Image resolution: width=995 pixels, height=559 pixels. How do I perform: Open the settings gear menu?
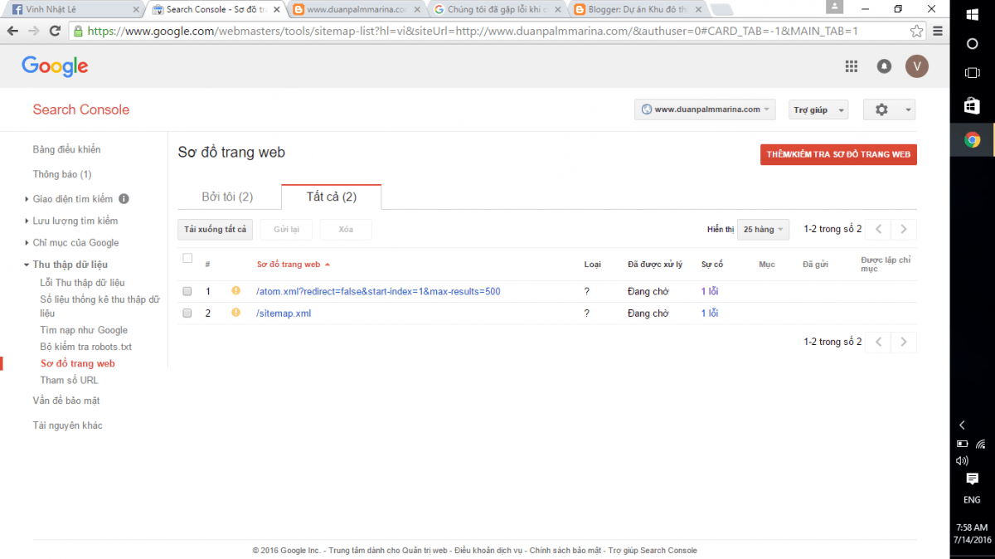click(x=890, y=109)
